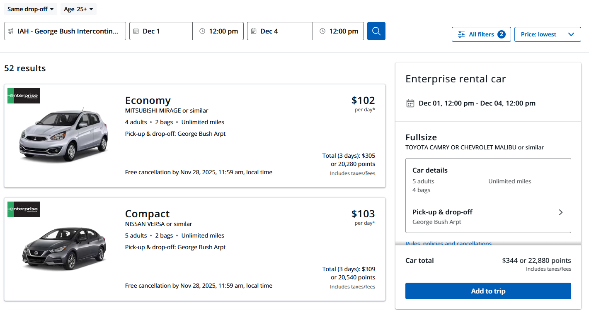The width and height of the screenshot is (589, 310).
Task: Click the Enterprise rental car heading
Action: click(x=456, y=79)
